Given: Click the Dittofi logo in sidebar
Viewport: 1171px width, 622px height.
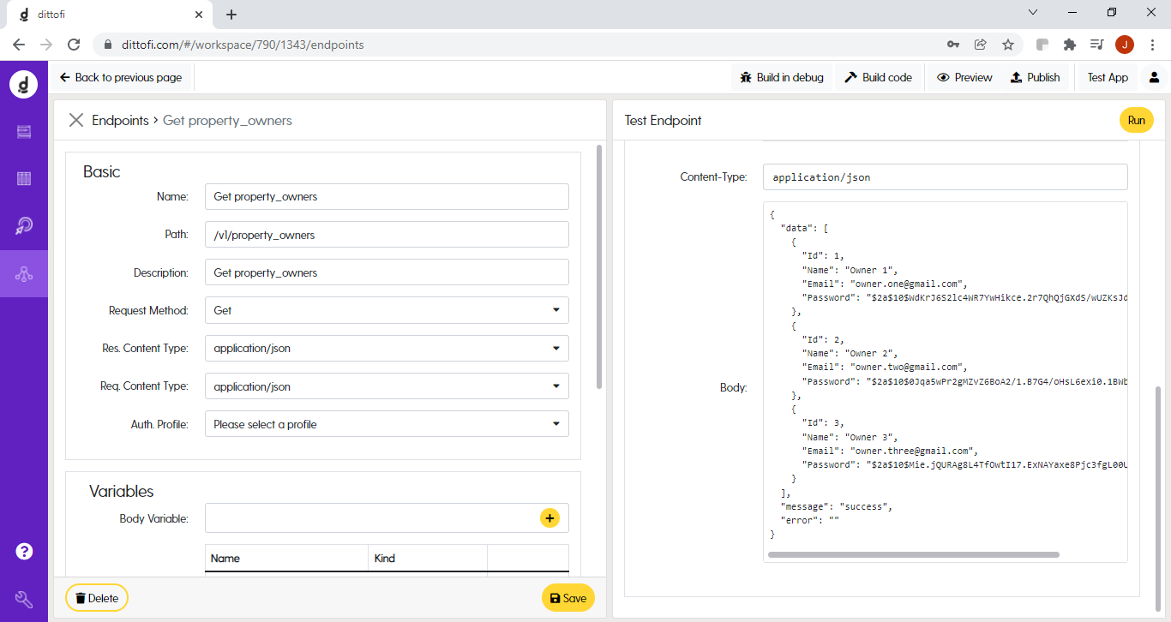Looking at the screenshot, I should (x=24, y=84).
